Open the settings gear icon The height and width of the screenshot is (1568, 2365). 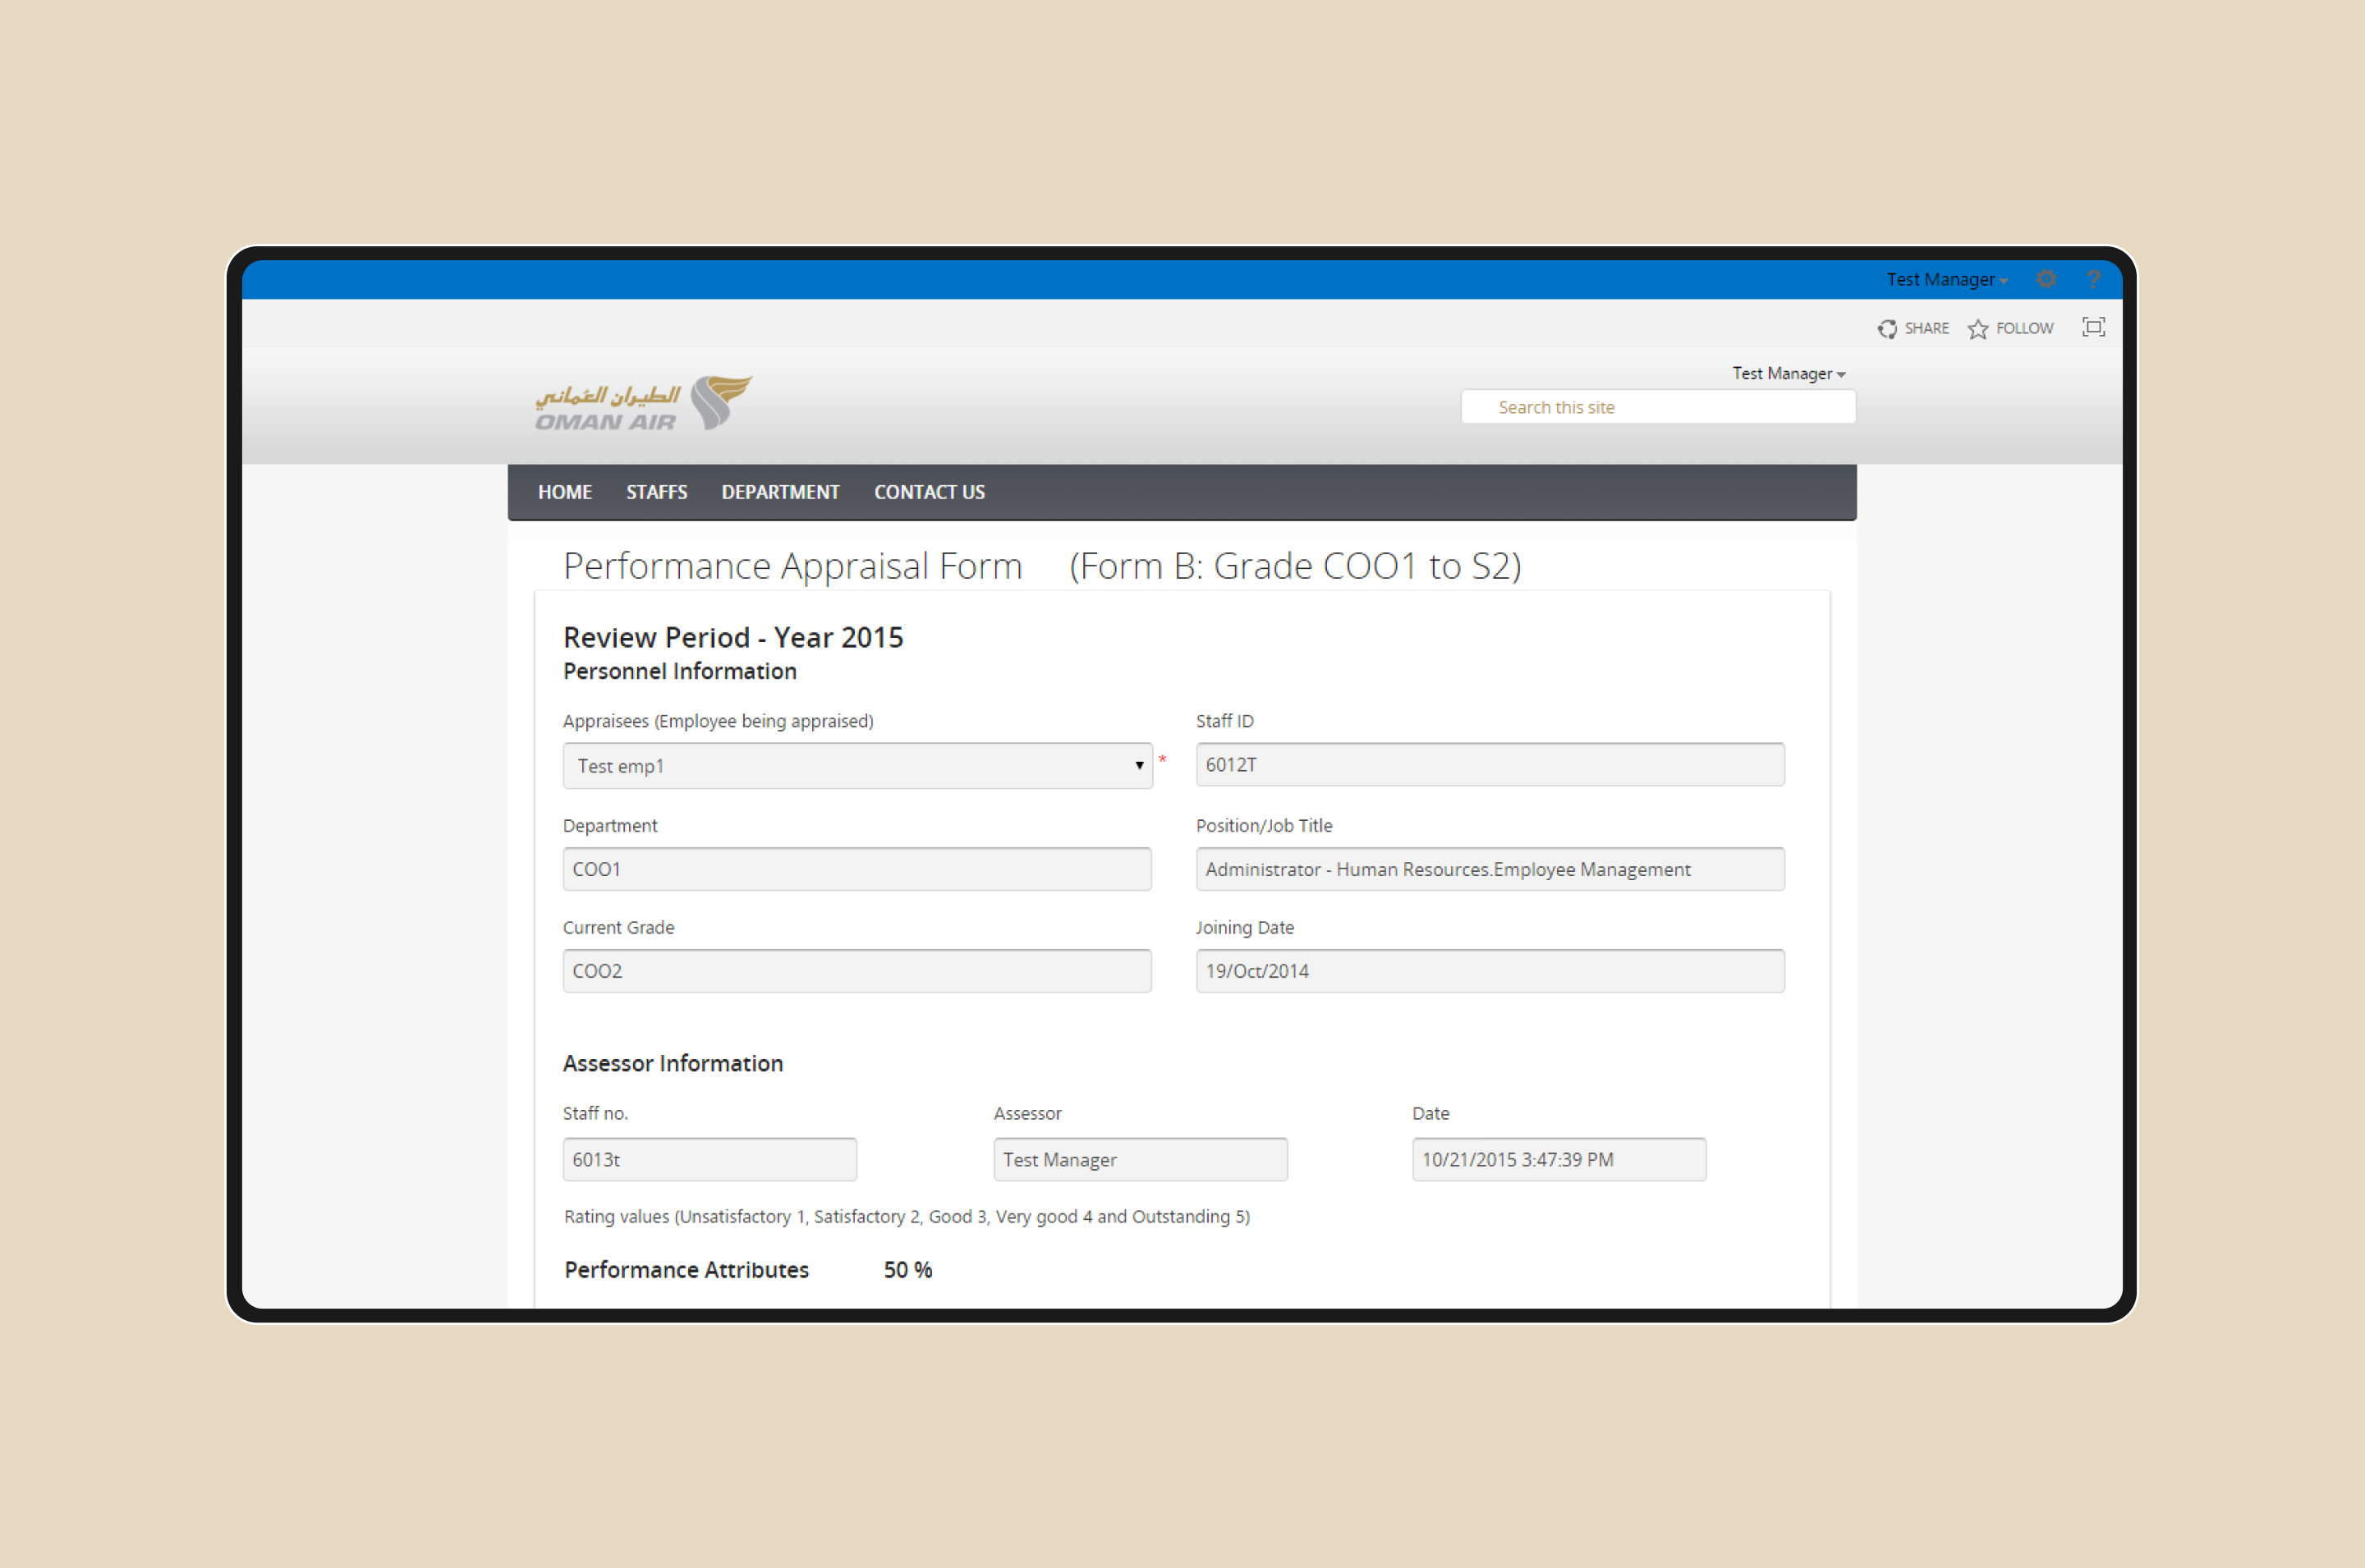[2046, 279]
